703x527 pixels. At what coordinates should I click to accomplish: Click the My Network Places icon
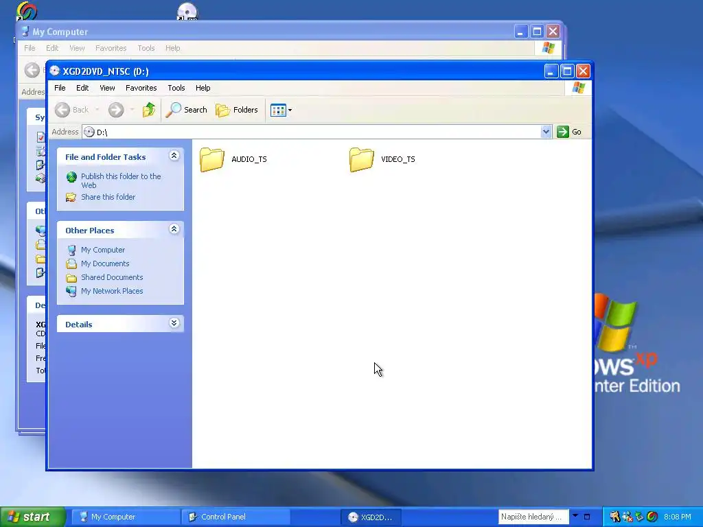[x=71, y=291]
